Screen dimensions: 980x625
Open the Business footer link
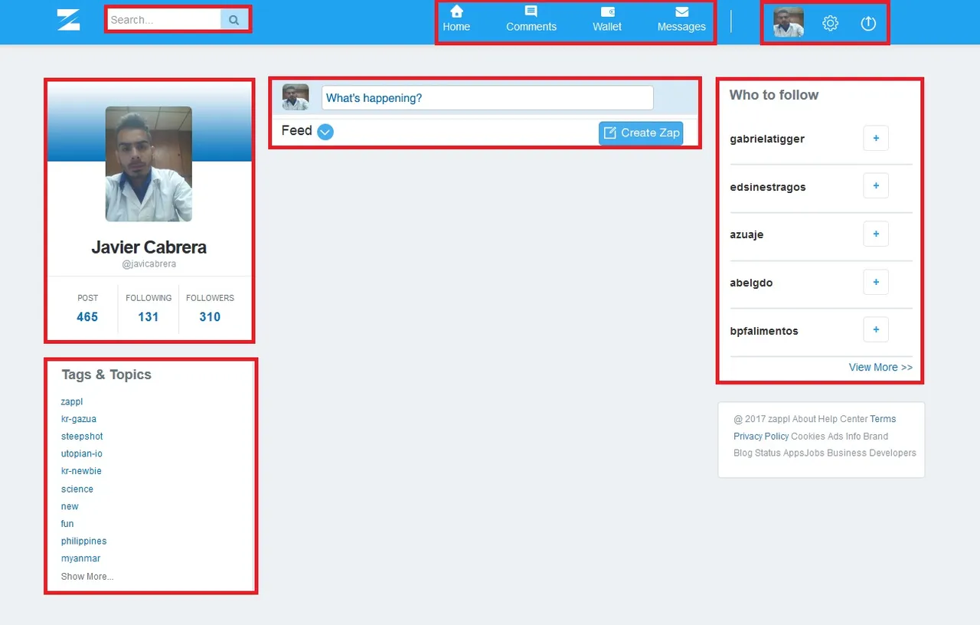(846, 453)
